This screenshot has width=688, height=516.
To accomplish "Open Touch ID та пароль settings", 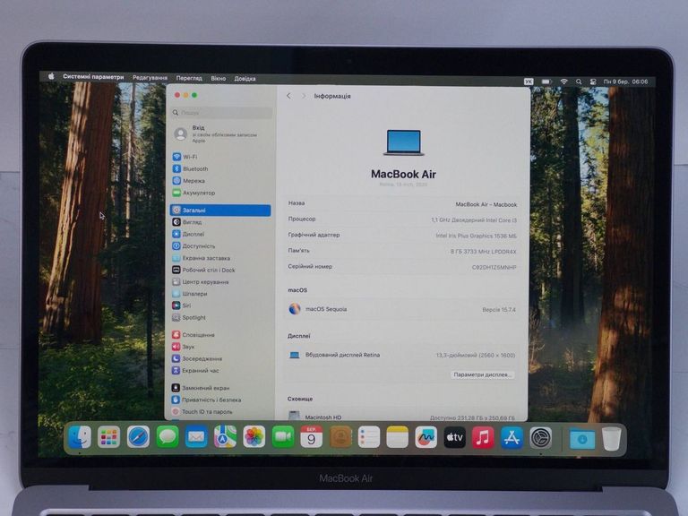I will [x=202, y=411].
